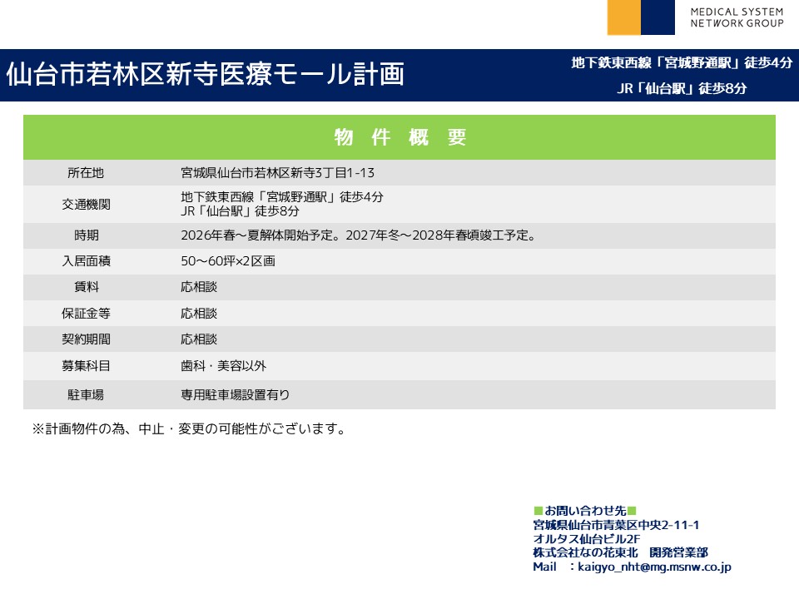This screenshot has width=799, height=599.
Task: Click the 保証金等 row label
Action: tap(86, 314)
